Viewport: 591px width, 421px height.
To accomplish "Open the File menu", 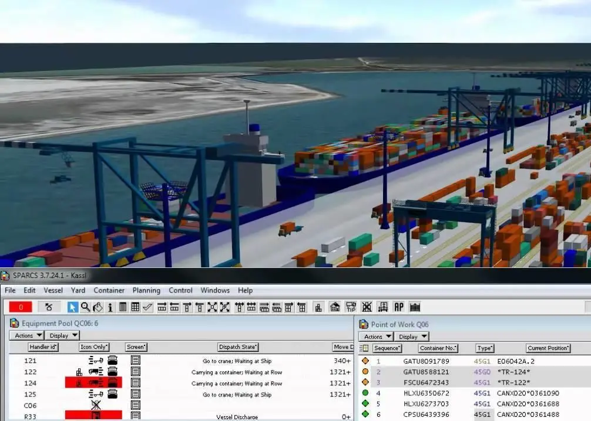I will pos(10,290).
